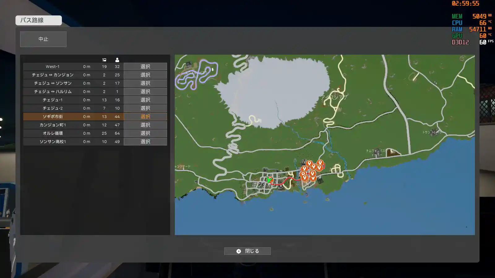Screen dimensions: 495x278
Task: Choose 選択 for チェジュ ⇔ カンジョン route
Action: click(x=145, y=75)
